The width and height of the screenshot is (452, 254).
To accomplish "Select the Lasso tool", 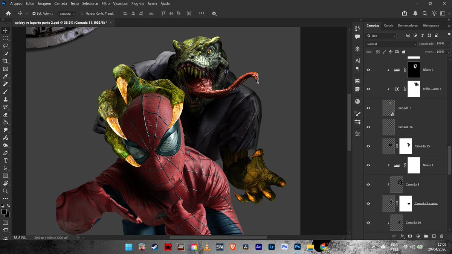I will (x=5, y=46).
